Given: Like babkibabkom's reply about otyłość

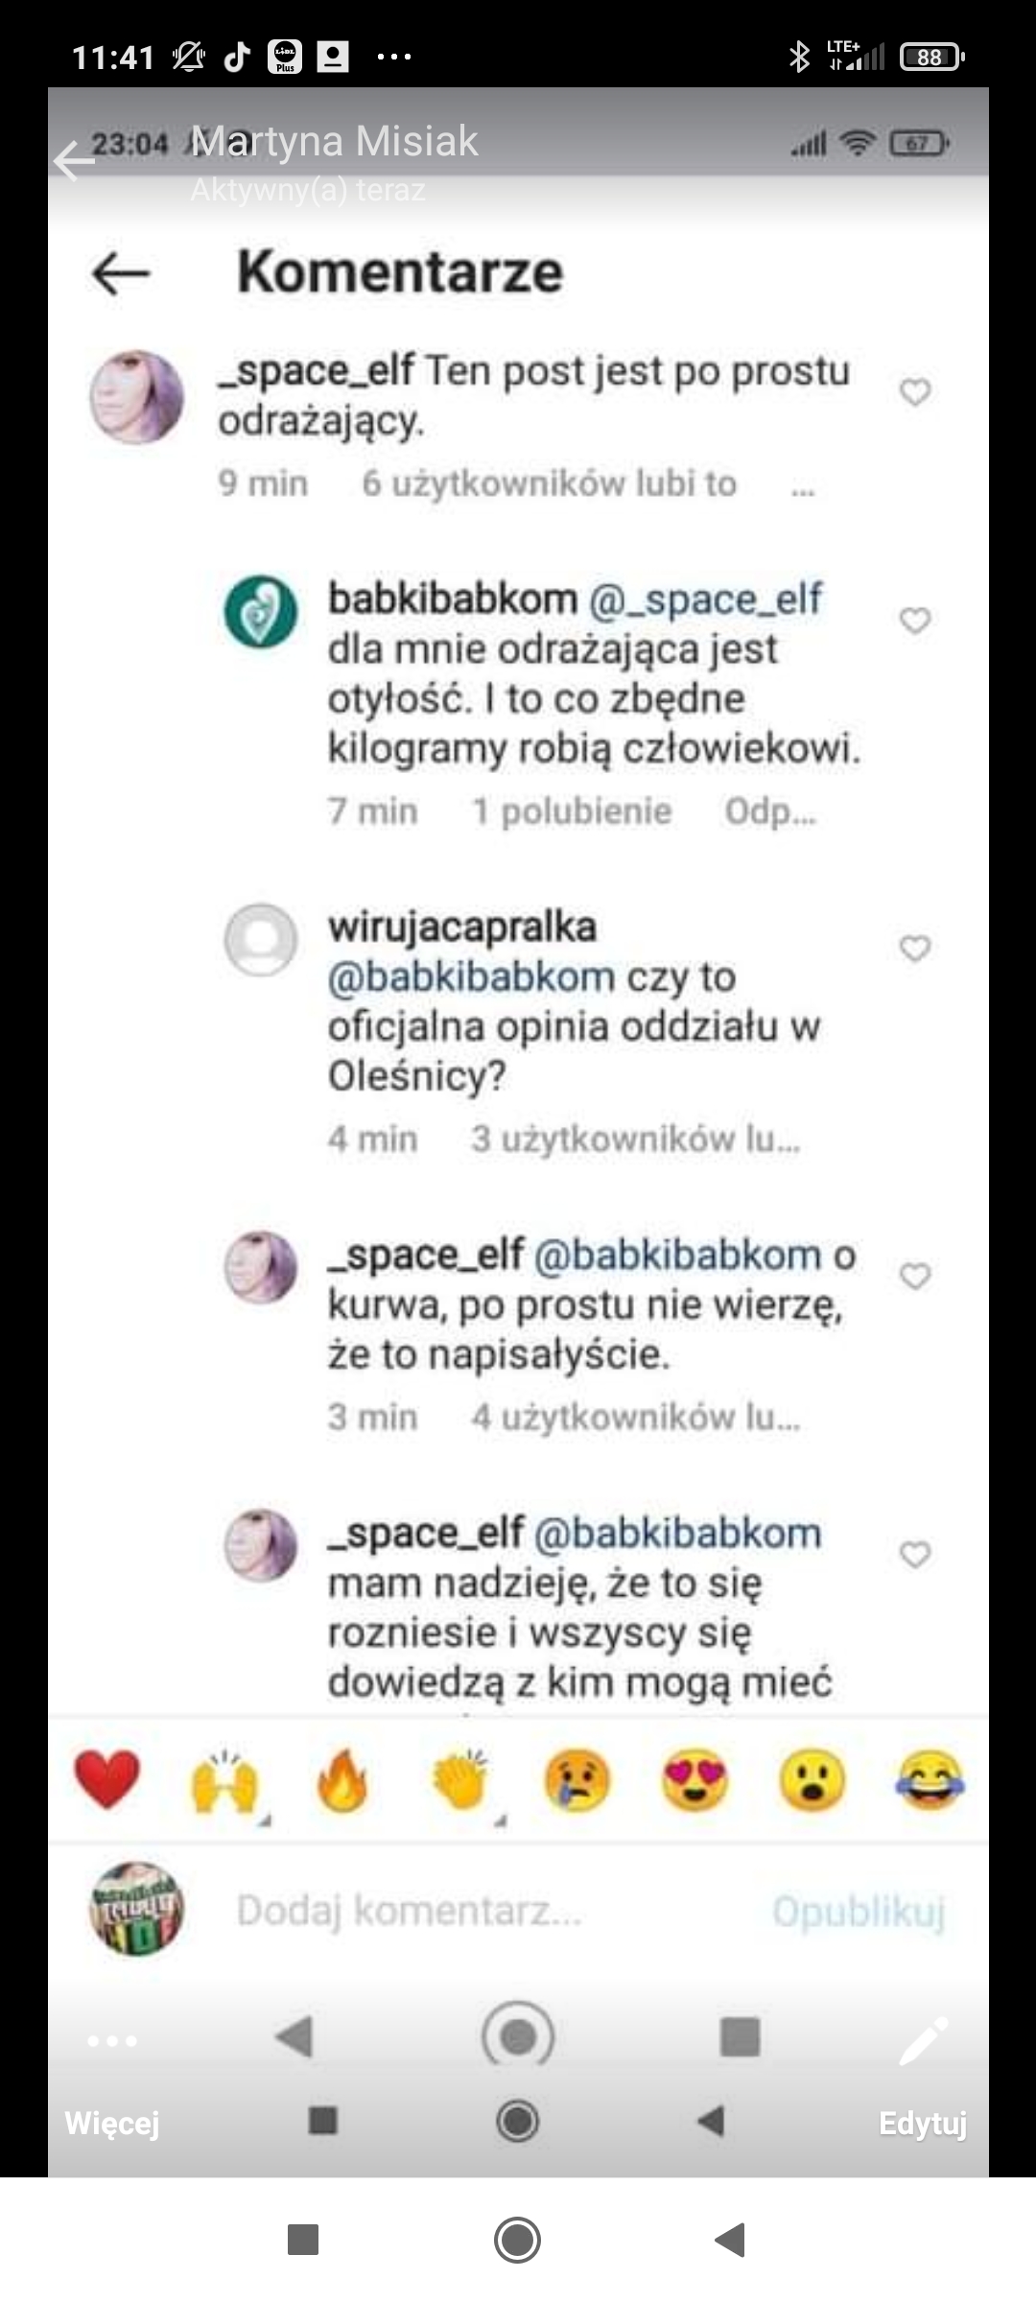Looking at the screenshot, I should pyautogui.click(x=915, y=621).
